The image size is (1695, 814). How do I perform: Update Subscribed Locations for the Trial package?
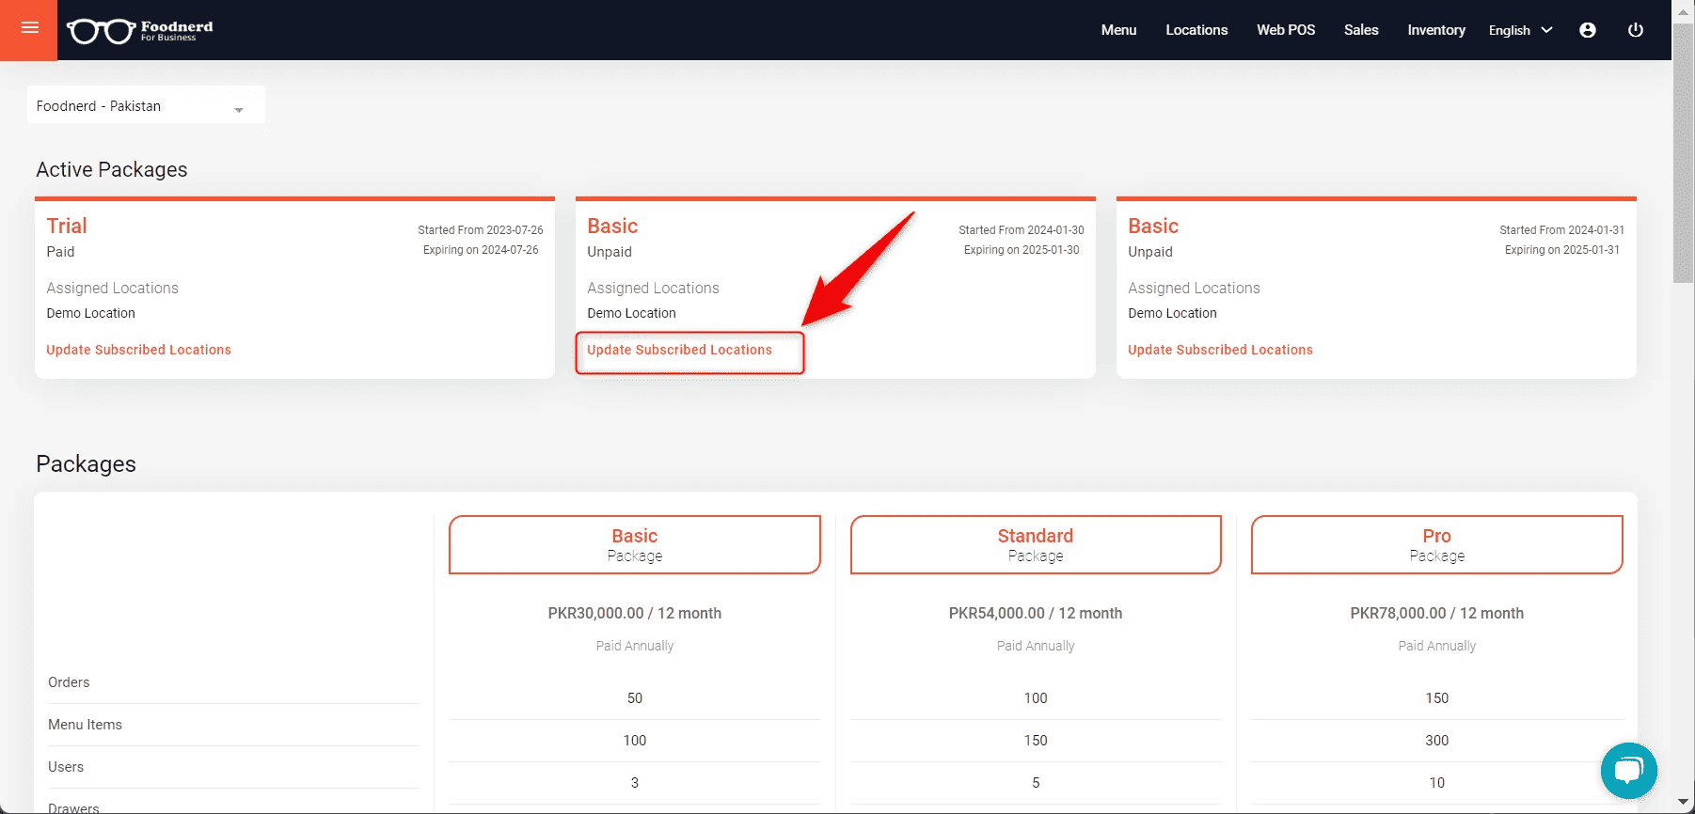[139, 350]
